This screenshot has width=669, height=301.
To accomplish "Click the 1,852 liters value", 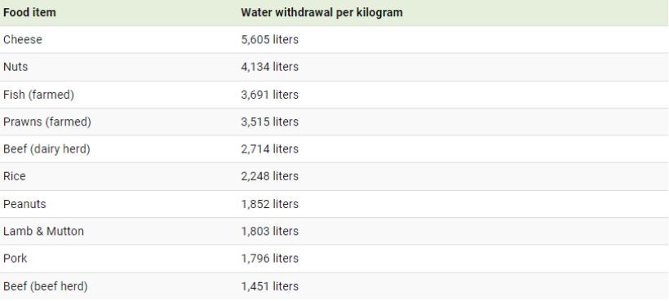I will 270,204.
